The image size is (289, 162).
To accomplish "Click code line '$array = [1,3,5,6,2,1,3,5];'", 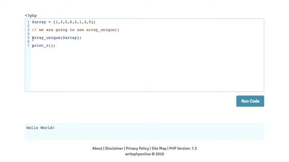I will click(64, 22).
